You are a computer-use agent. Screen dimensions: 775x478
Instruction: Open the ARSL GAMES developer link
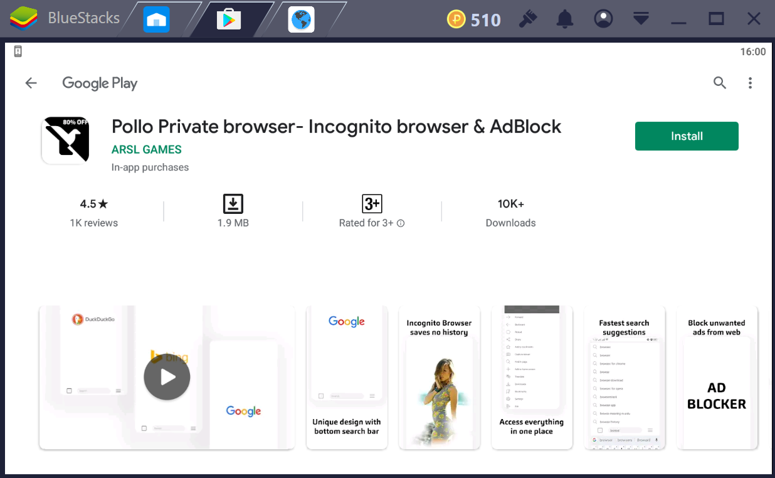click(x=146, y=149)
